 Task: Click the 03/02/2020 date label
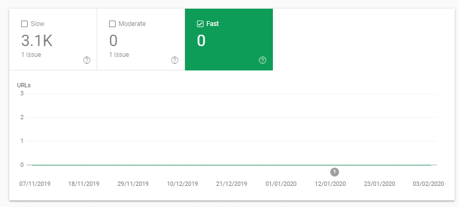point(429,184)
